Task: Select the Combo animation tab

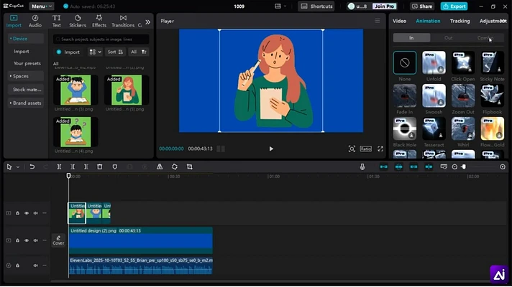Action: (485, 38)
